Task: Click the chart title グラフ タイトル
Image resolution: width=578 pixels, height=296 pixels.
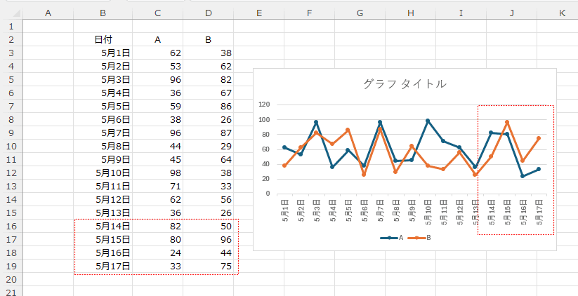Action: [405, 84]
